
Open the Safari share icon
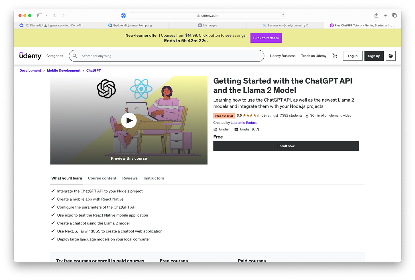[376, 15]
